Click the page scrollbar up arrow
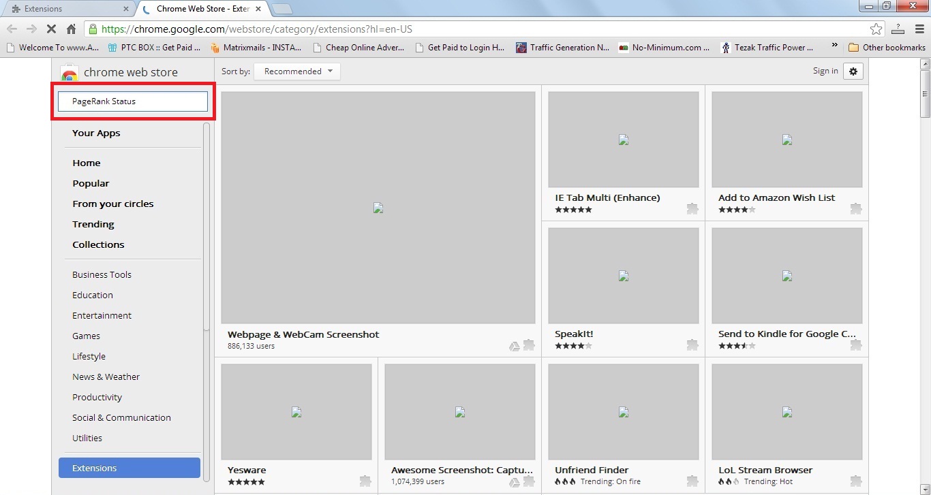 [x=925, y=64]
